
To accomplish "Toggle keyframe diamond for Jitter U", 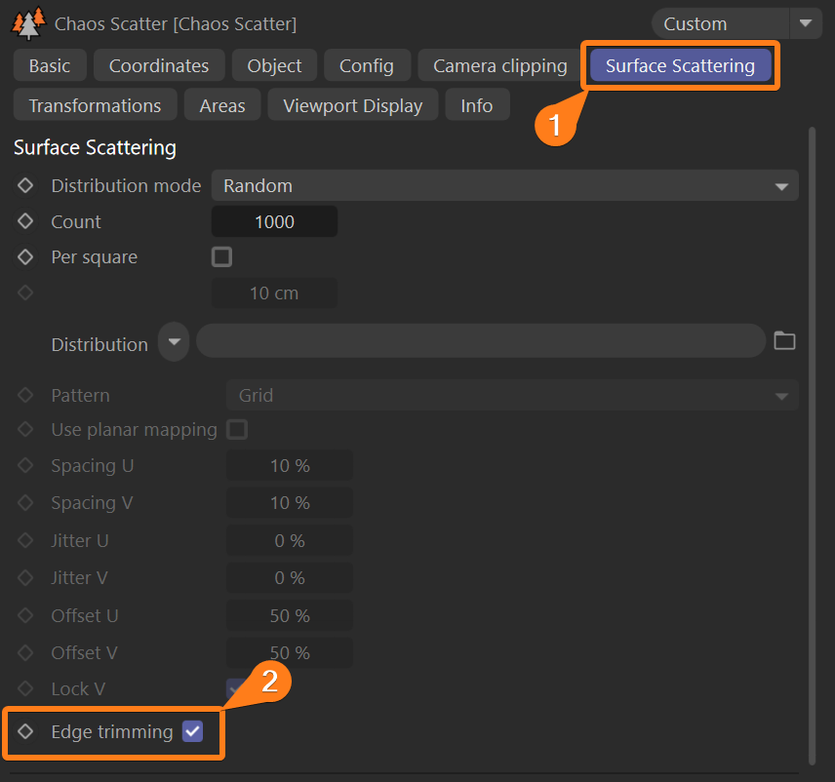I will [x=25, y=540].
